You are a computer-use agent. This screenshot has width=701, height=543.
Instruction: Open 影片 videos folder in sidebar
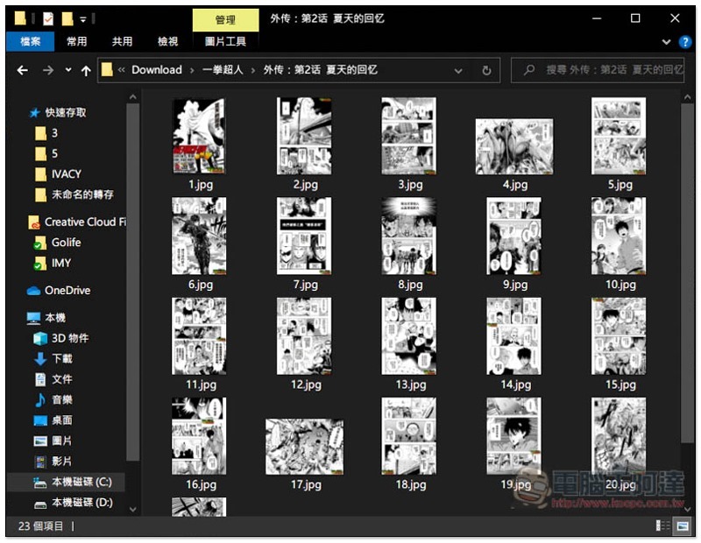(61, 462)
